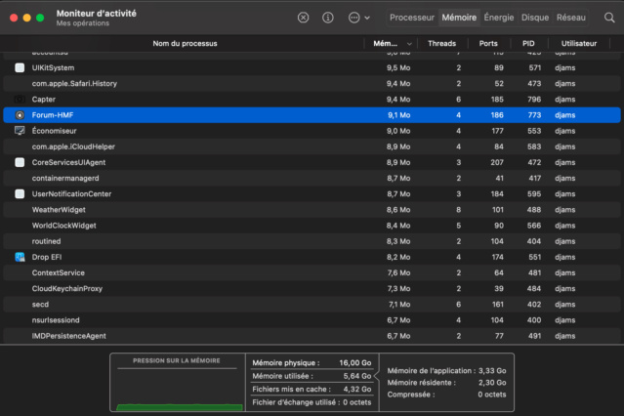This screenshot has width=624, height=416.
Task: Sort by the Mém... column header
Action: (x=385, y=43)
